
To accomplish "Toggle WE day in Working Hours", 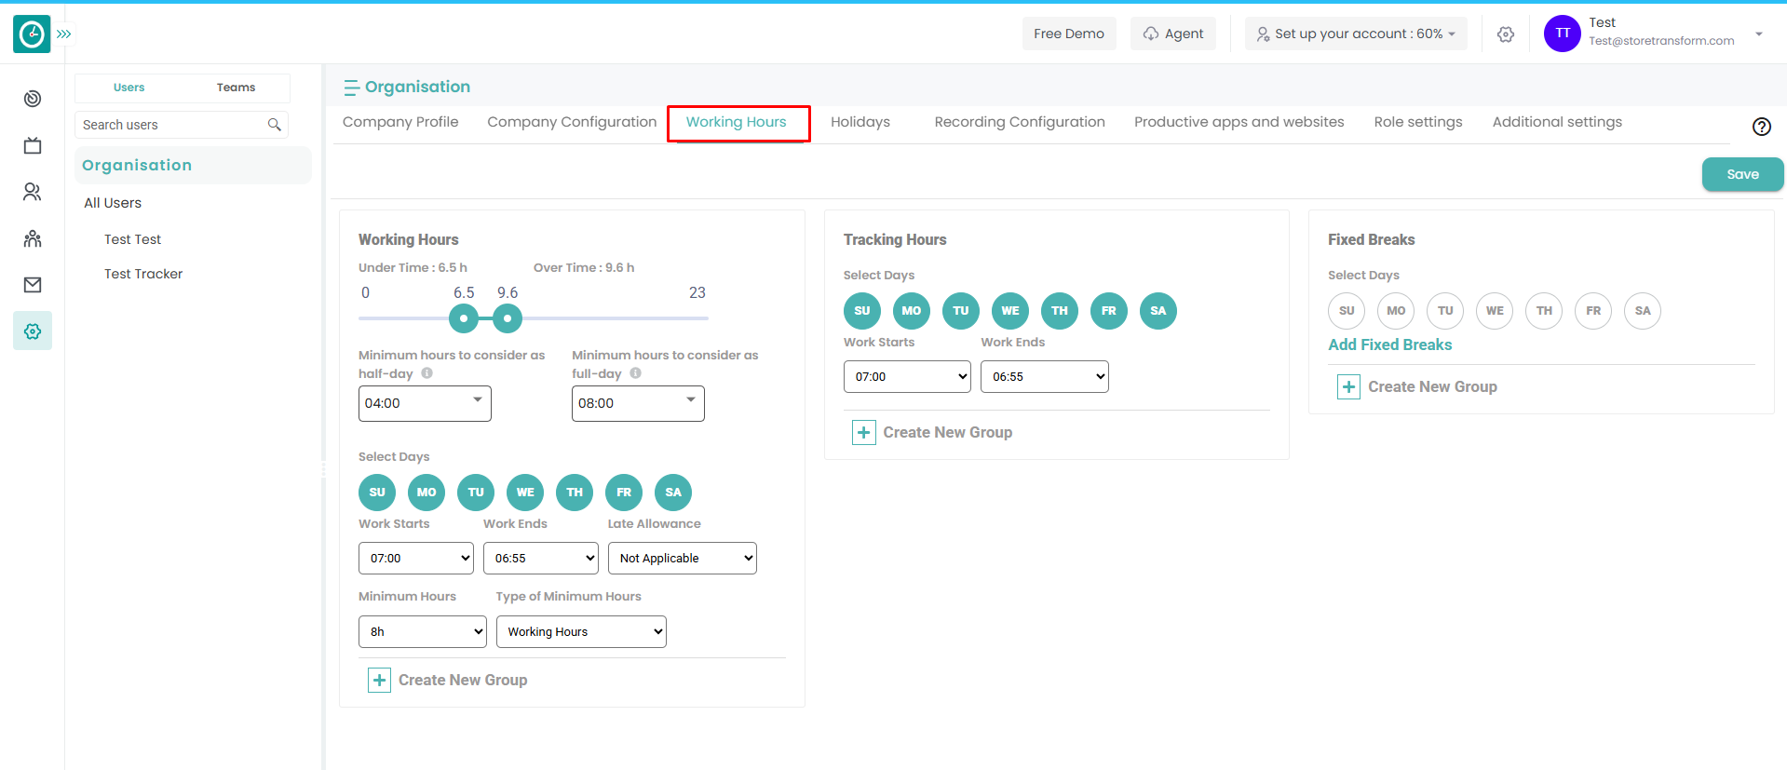I will coord(525,493).
